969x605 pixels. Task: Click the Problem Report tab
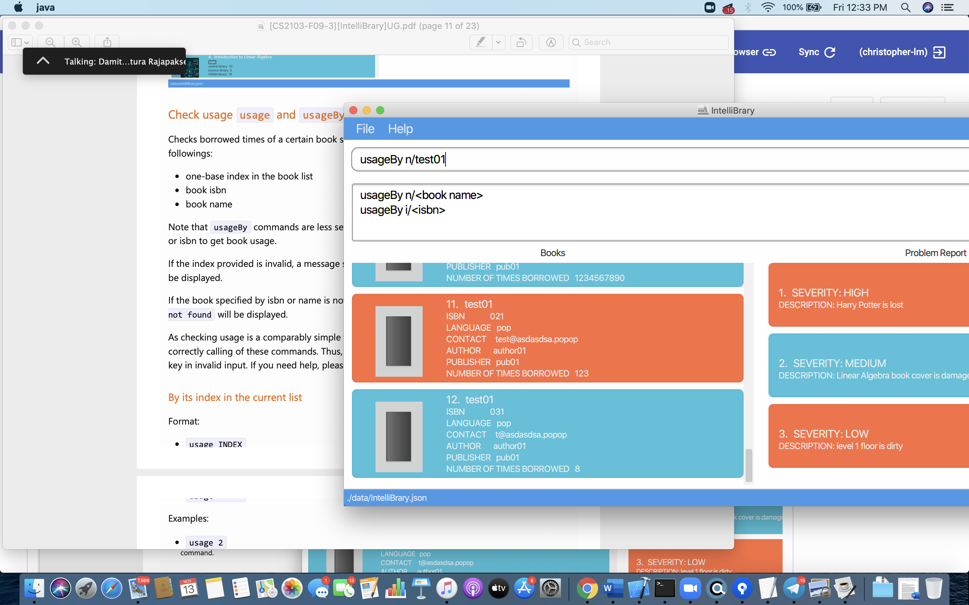pos(935,252)
